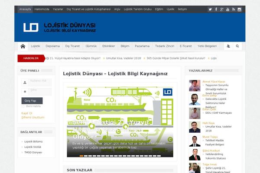
Task: Select the second slide indicator dot
Action: click(86, 156)
